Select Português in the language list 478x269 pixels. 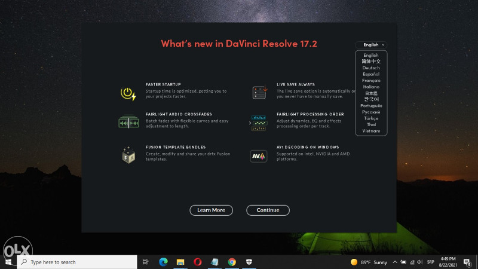(x=371, y=106)
